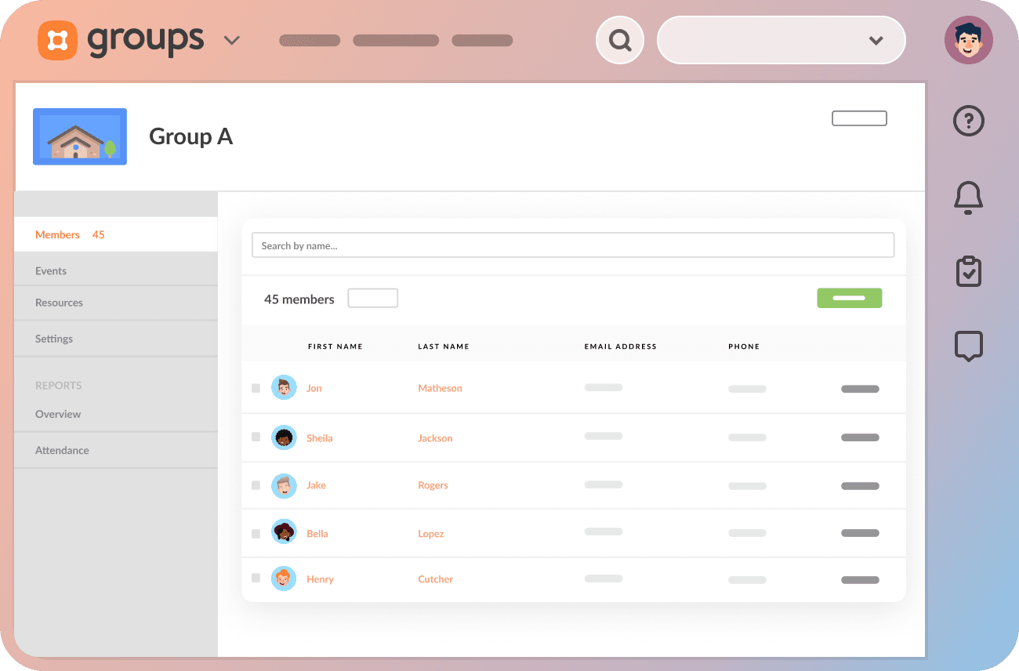Click the orange groups logo icon
This screenshot has height=671, width=1019.
click(x=58, y=40)
